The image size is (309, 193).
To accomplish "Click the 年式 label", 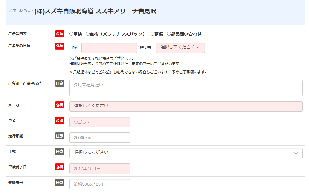I will (x=12, y=152).
